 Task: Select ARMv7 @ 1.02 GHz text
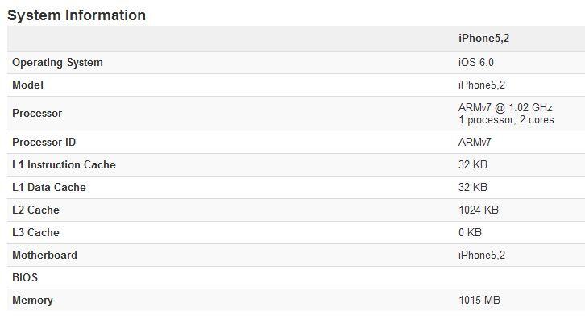click(505, 107)
